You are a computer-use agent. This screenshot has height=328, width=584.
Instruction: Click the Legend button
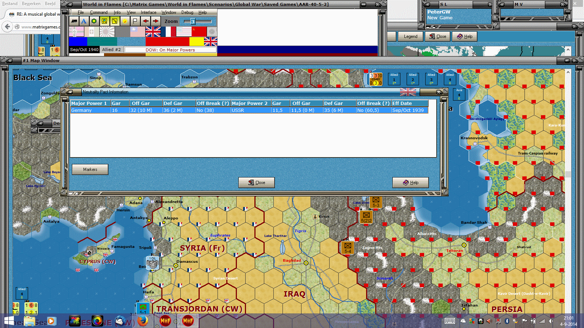click(411, 36)
